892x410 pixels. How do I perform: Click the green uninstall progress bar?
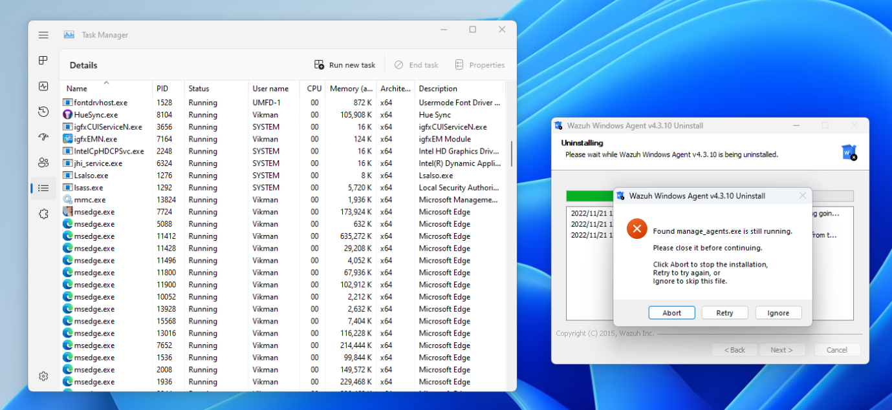(585, 196)
